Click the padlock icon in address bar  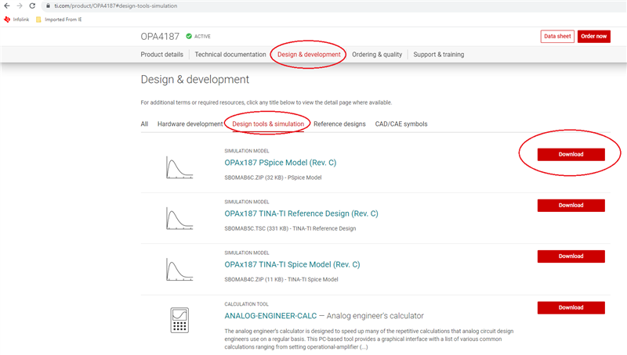[48, 6]
